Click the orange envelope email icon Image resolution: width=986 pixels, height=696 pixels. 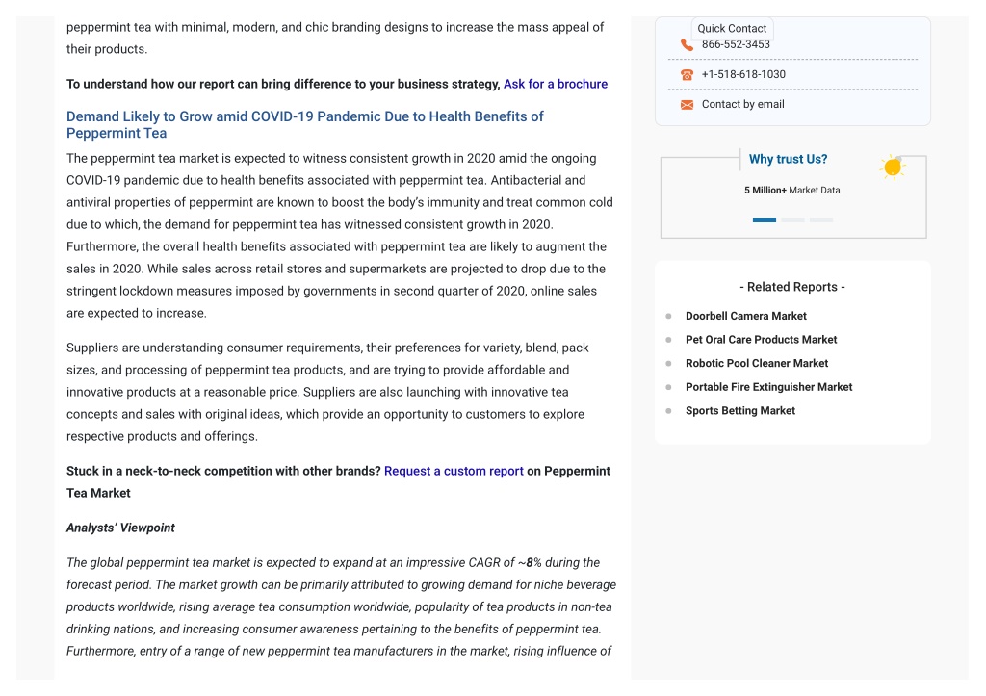687,104
